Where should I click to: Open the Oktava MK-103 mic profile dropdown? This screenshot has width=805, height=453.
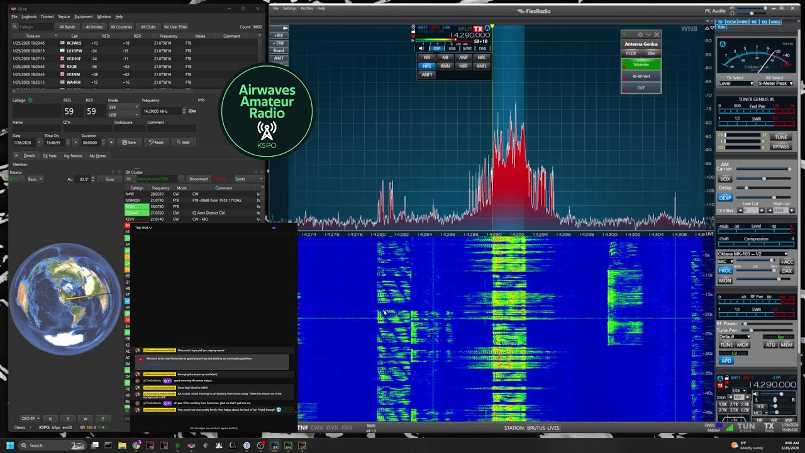[753, 254]
